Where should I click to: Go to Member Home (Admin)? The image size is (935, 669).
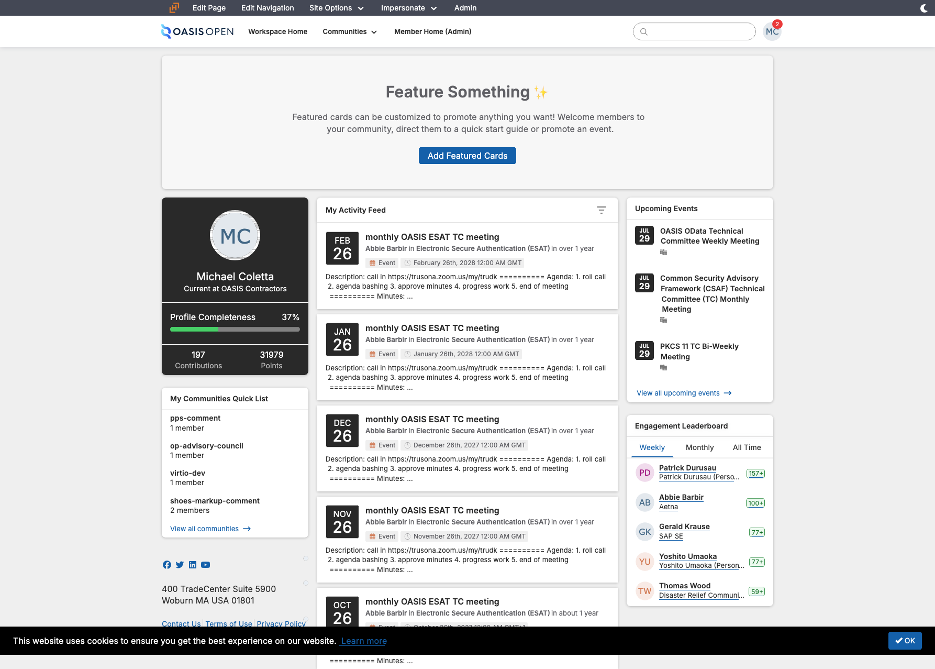click(432, 32)
